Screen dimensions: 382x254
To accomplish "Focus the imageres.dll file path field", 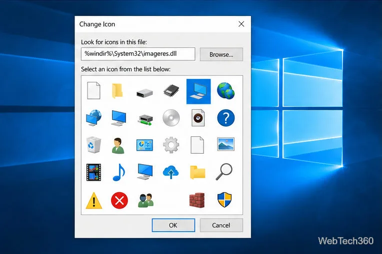I will (x=138, y=54).
